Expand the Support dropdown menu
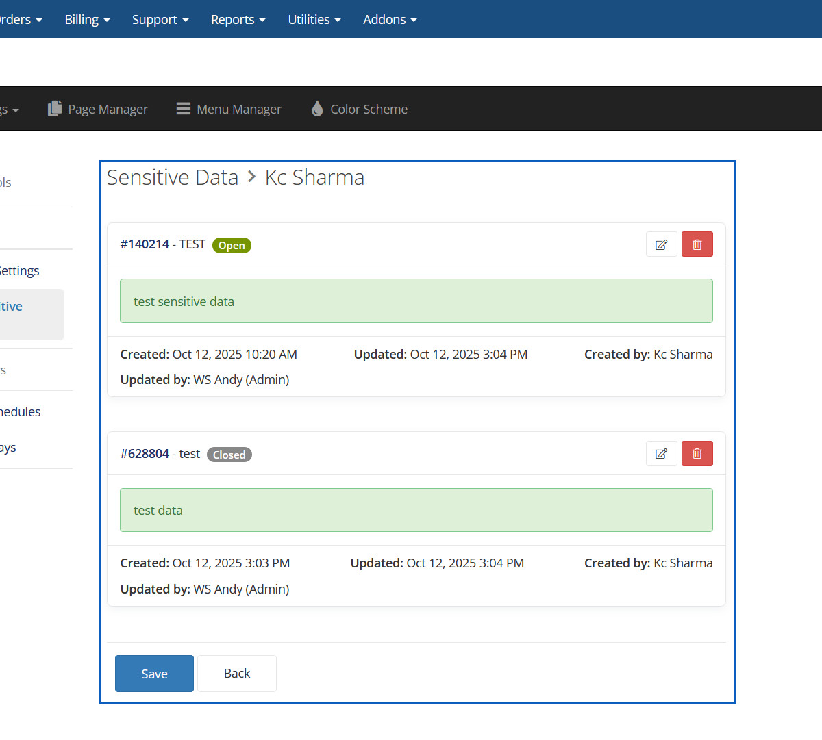 tap(160, 20)
